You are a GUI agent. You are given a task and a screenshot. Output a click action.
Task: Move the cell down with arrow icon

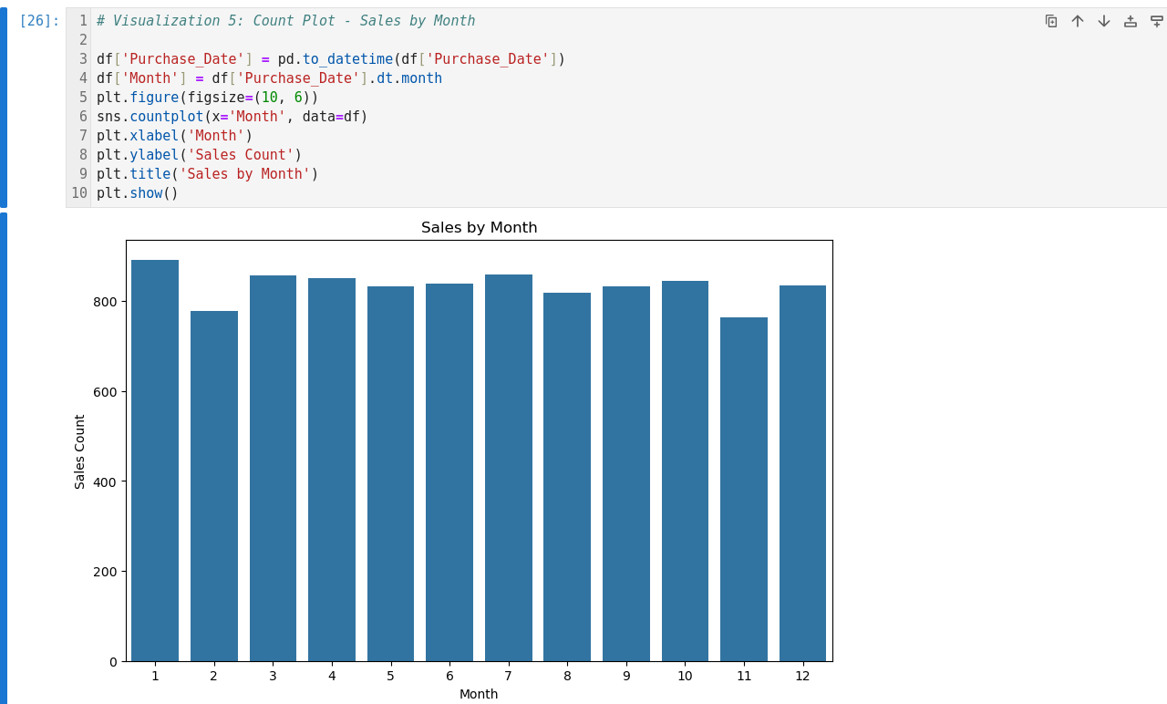(1104, 21)
